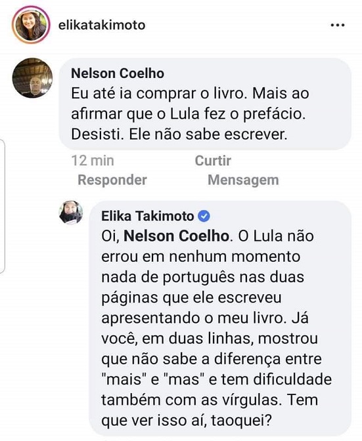Select Nelson Coelho's gray comment bubble

[205, 104]
